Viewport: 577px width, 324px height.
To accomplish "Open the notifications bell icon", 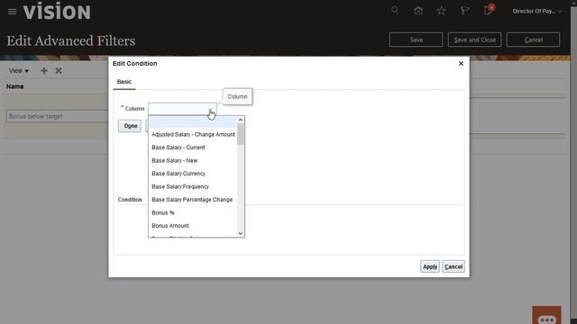I will click(x=489, y=10).
